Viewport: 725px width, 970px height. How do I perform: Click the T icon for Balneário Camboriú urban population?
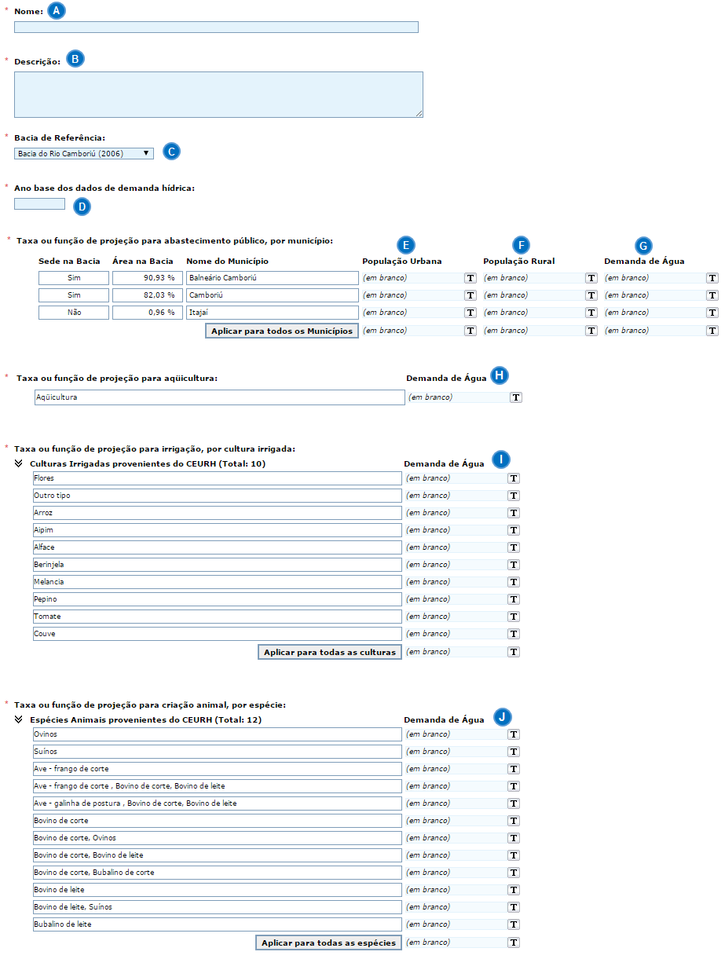(x=471, y=278)
